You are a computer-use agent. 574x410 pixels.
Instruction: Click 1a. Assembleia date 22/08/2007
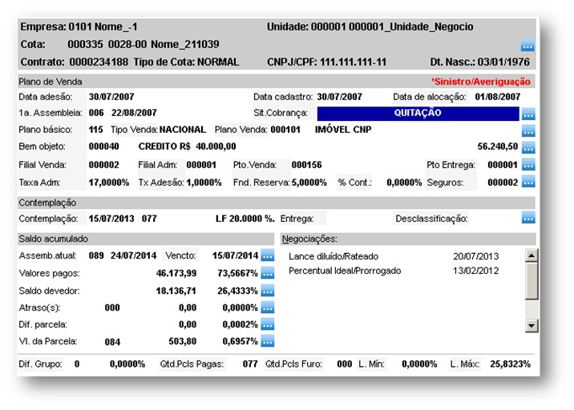point(134,113)
